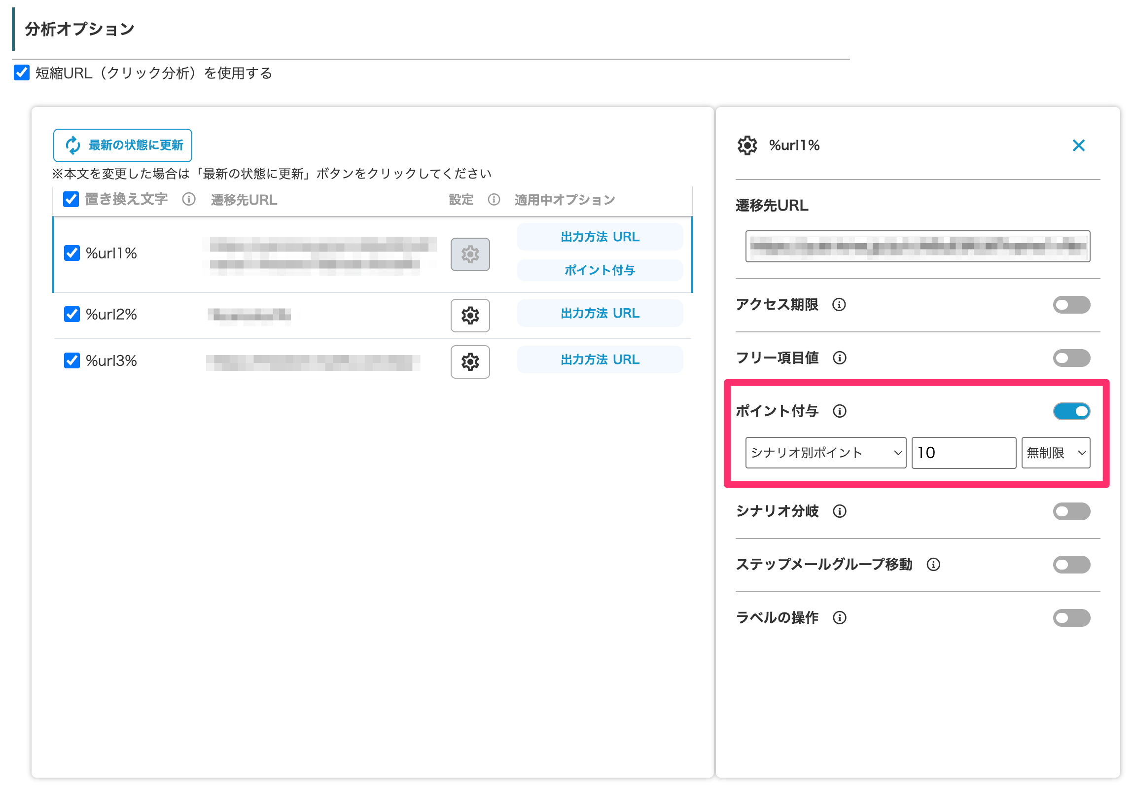The width and height of the screenshot is (1134, 789).
Task: Click info icon next to ステップメールグループ移動
Action: click(x=933, y=564)
